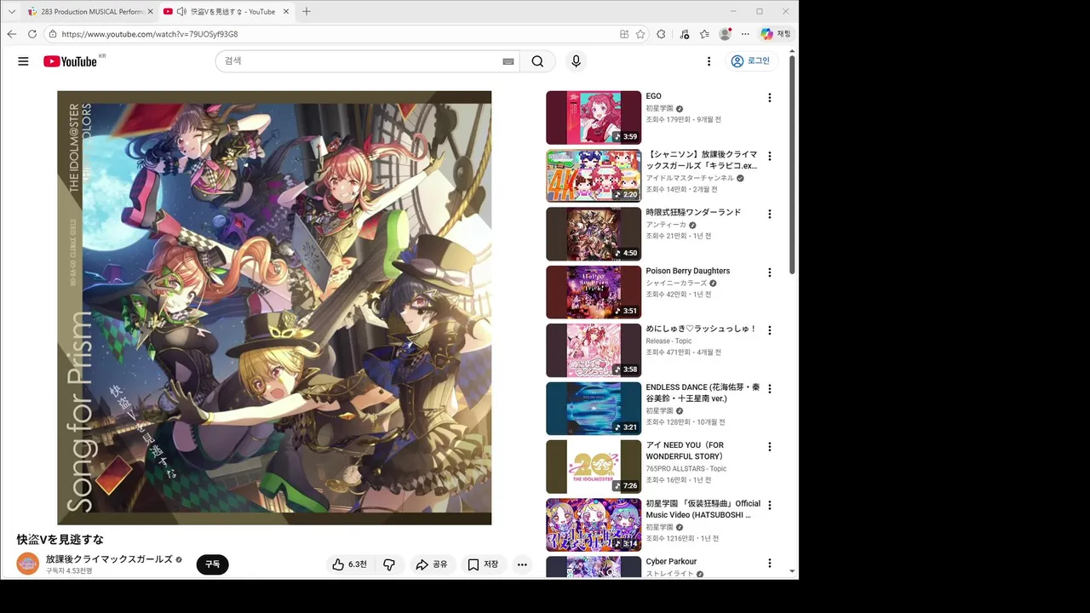Open EGO video thumbnail
Viewport: 1090px width, 613px height.
[594, 117]
